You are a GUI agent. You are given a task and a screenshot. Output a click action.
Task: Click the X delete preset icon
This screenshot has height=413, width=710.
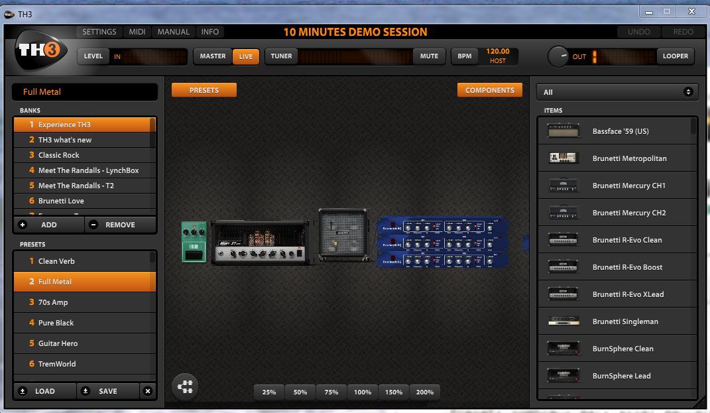pos(148,391)
